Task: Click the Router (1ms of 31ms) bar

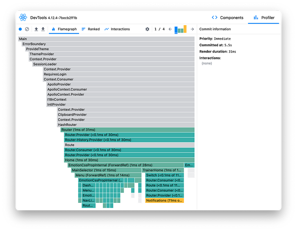Action: 127,130
